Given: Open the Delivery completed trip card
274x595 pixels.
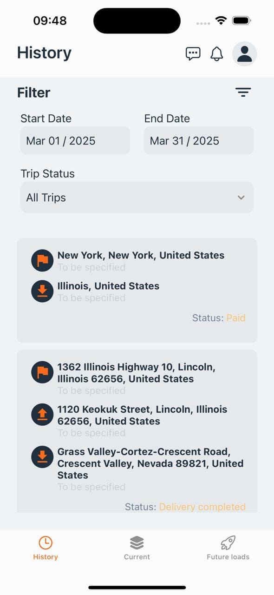Looking at the screenshot, I should click(x=137, y=431).
